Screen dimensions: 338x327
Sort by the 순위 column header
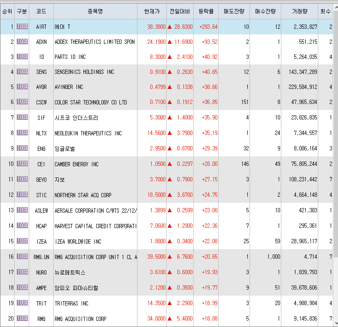7,11
